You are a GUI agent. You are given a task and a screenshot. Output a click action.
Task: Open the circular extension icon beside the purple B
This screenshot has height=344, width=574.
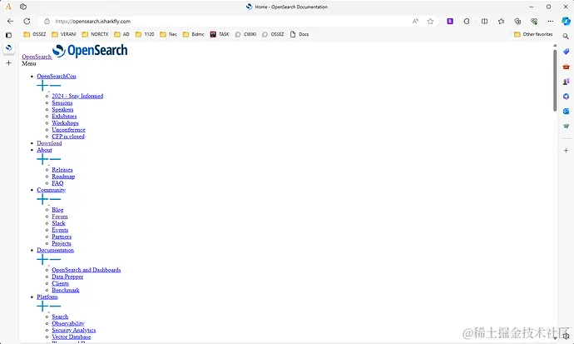click(467, 22)
